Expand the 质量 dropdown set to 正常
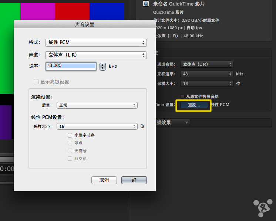This screenshot has width=276, height=221. (x=97, y=105)
